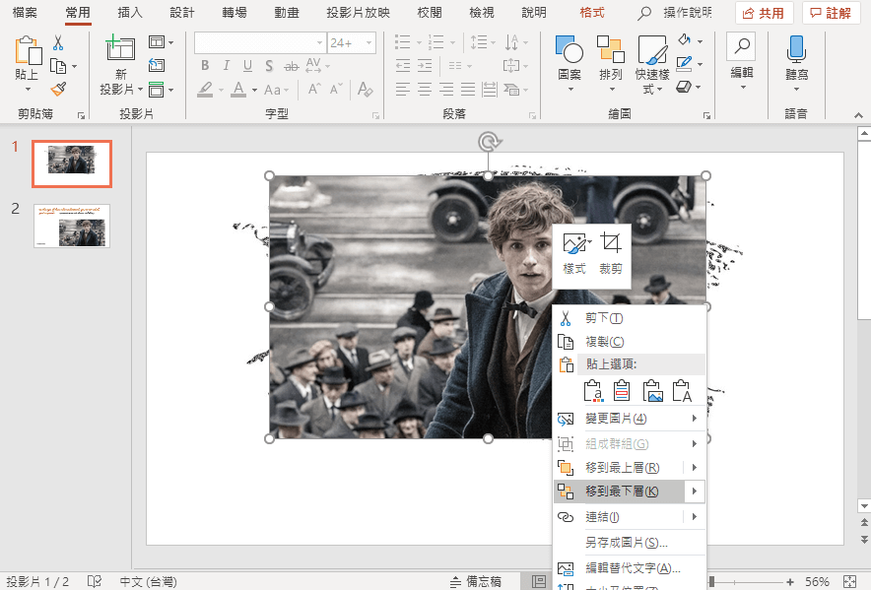Click Increase indent level icon
This screenshot has height=590, width=871.
pos(425,66)
